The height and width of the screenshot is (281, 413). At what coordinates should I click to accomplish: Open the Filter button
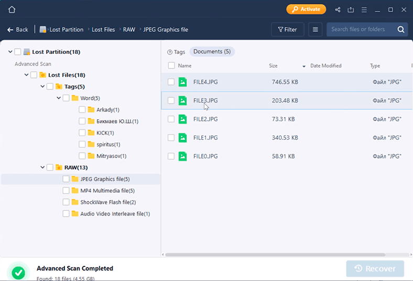[x=287, y=30]
